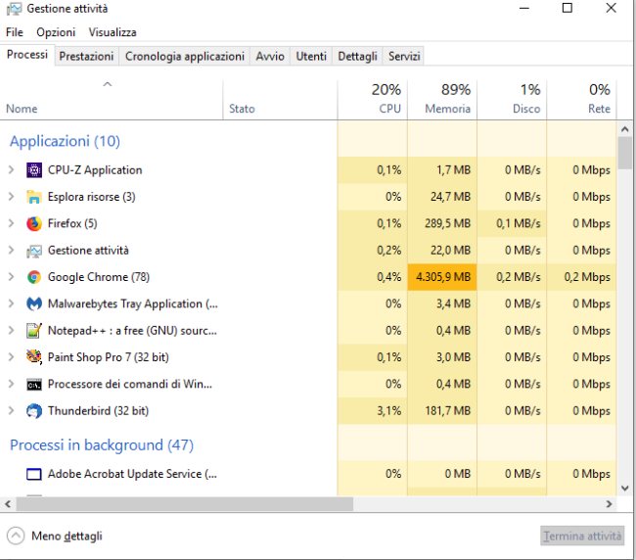This screenshot has width=636, height=560.
Task: Expand the Paint Shop Pro 7 row
Action: [12, 357]
